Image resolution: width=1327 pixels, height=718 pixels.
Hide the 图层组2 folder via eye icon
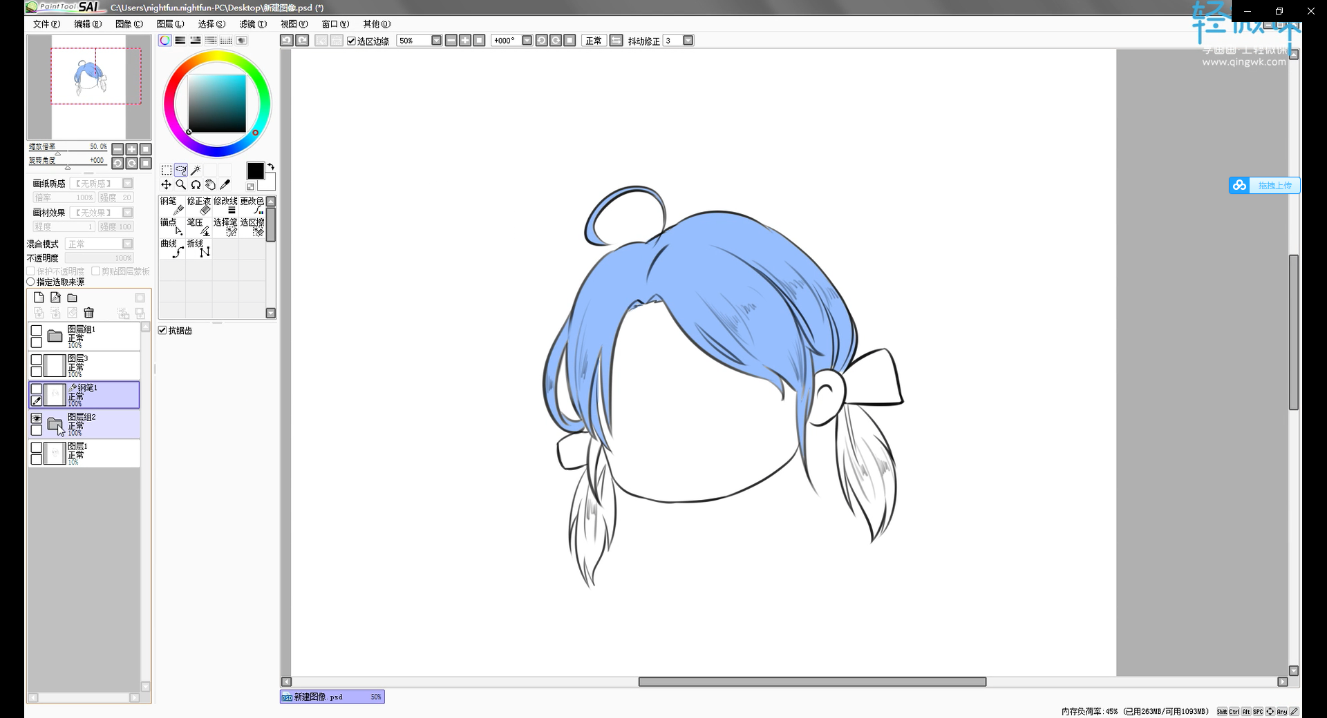(37, 418)
